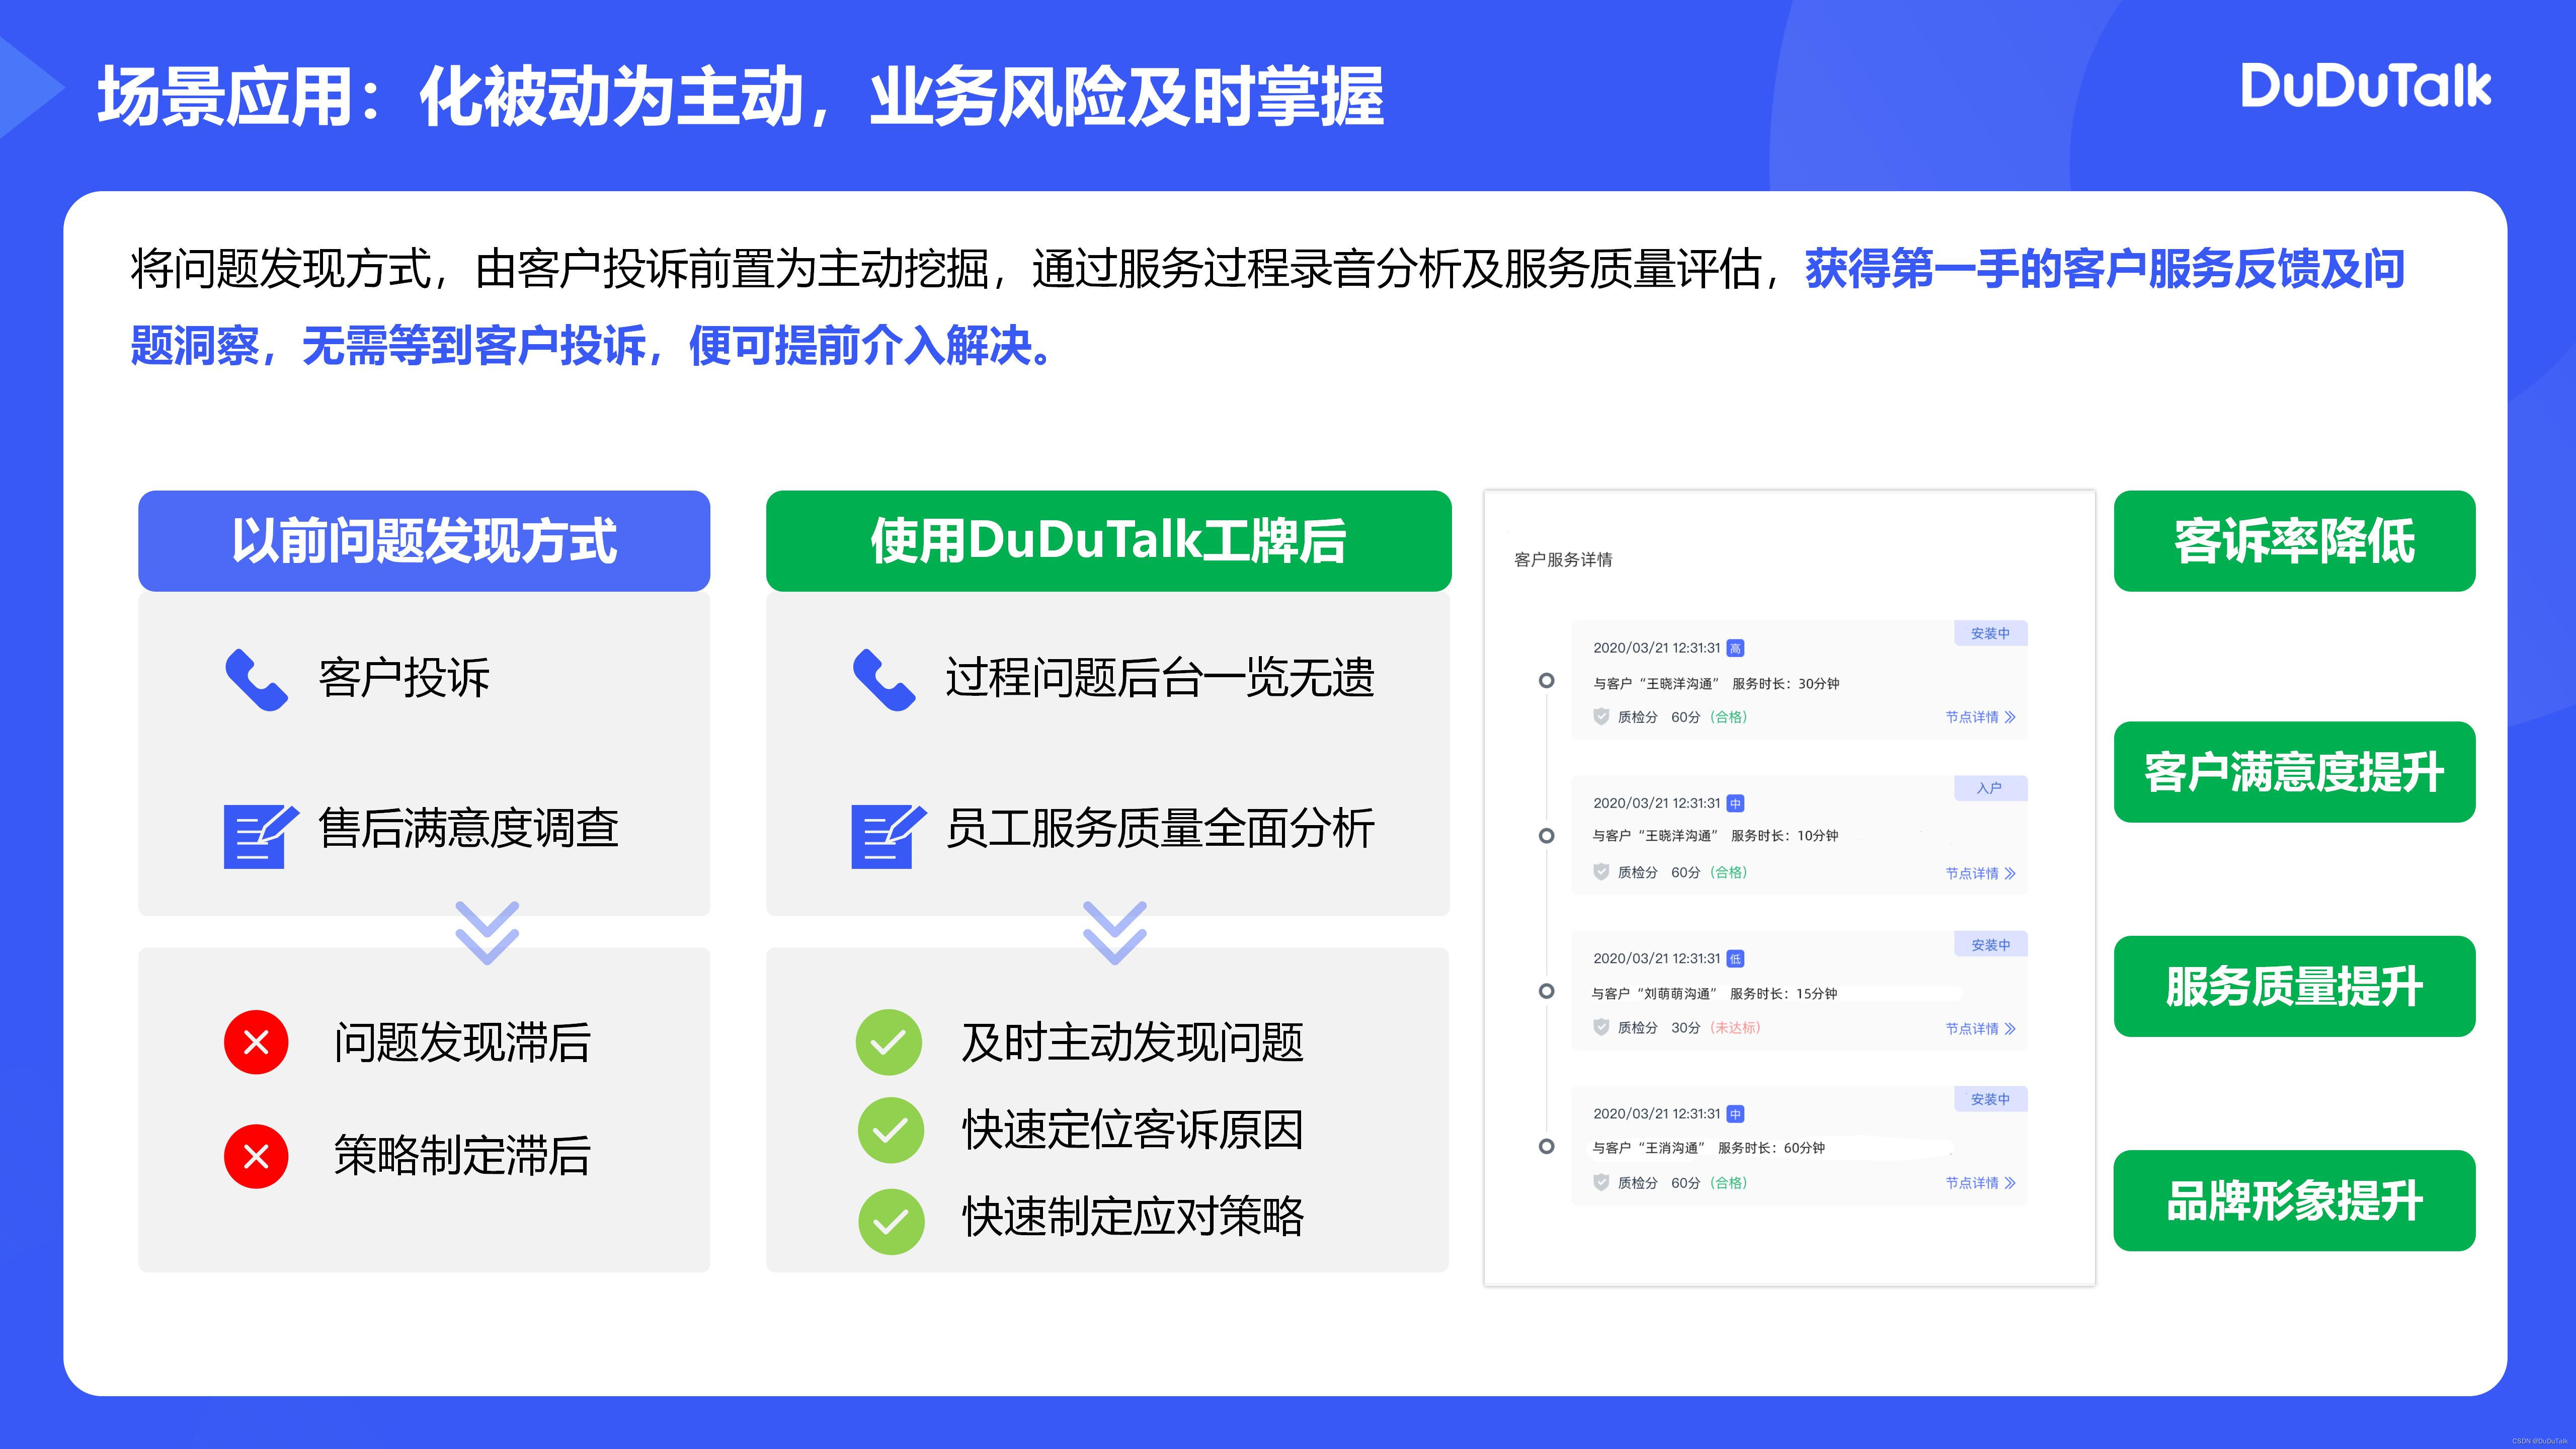Click red X icon beside 问题发现滞后

256,1042
